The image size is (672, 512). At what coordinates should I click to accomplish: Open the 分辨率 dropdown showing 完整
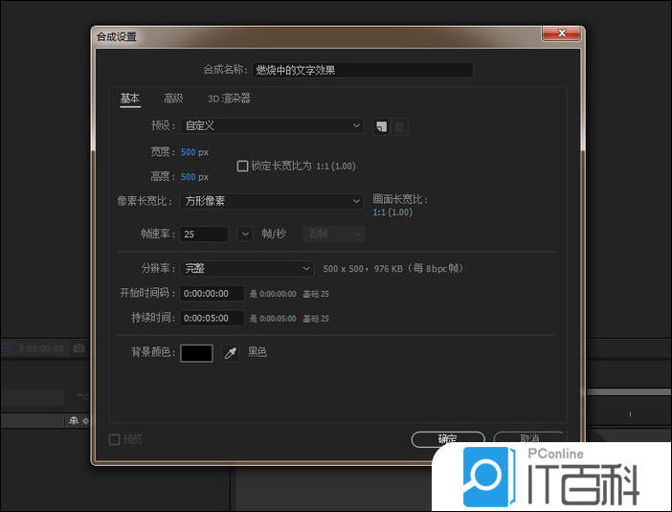click(247, 269)
